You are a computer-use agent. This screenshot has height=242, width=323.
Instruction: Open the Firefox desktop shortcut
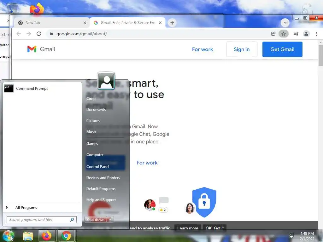pos(37,8)
